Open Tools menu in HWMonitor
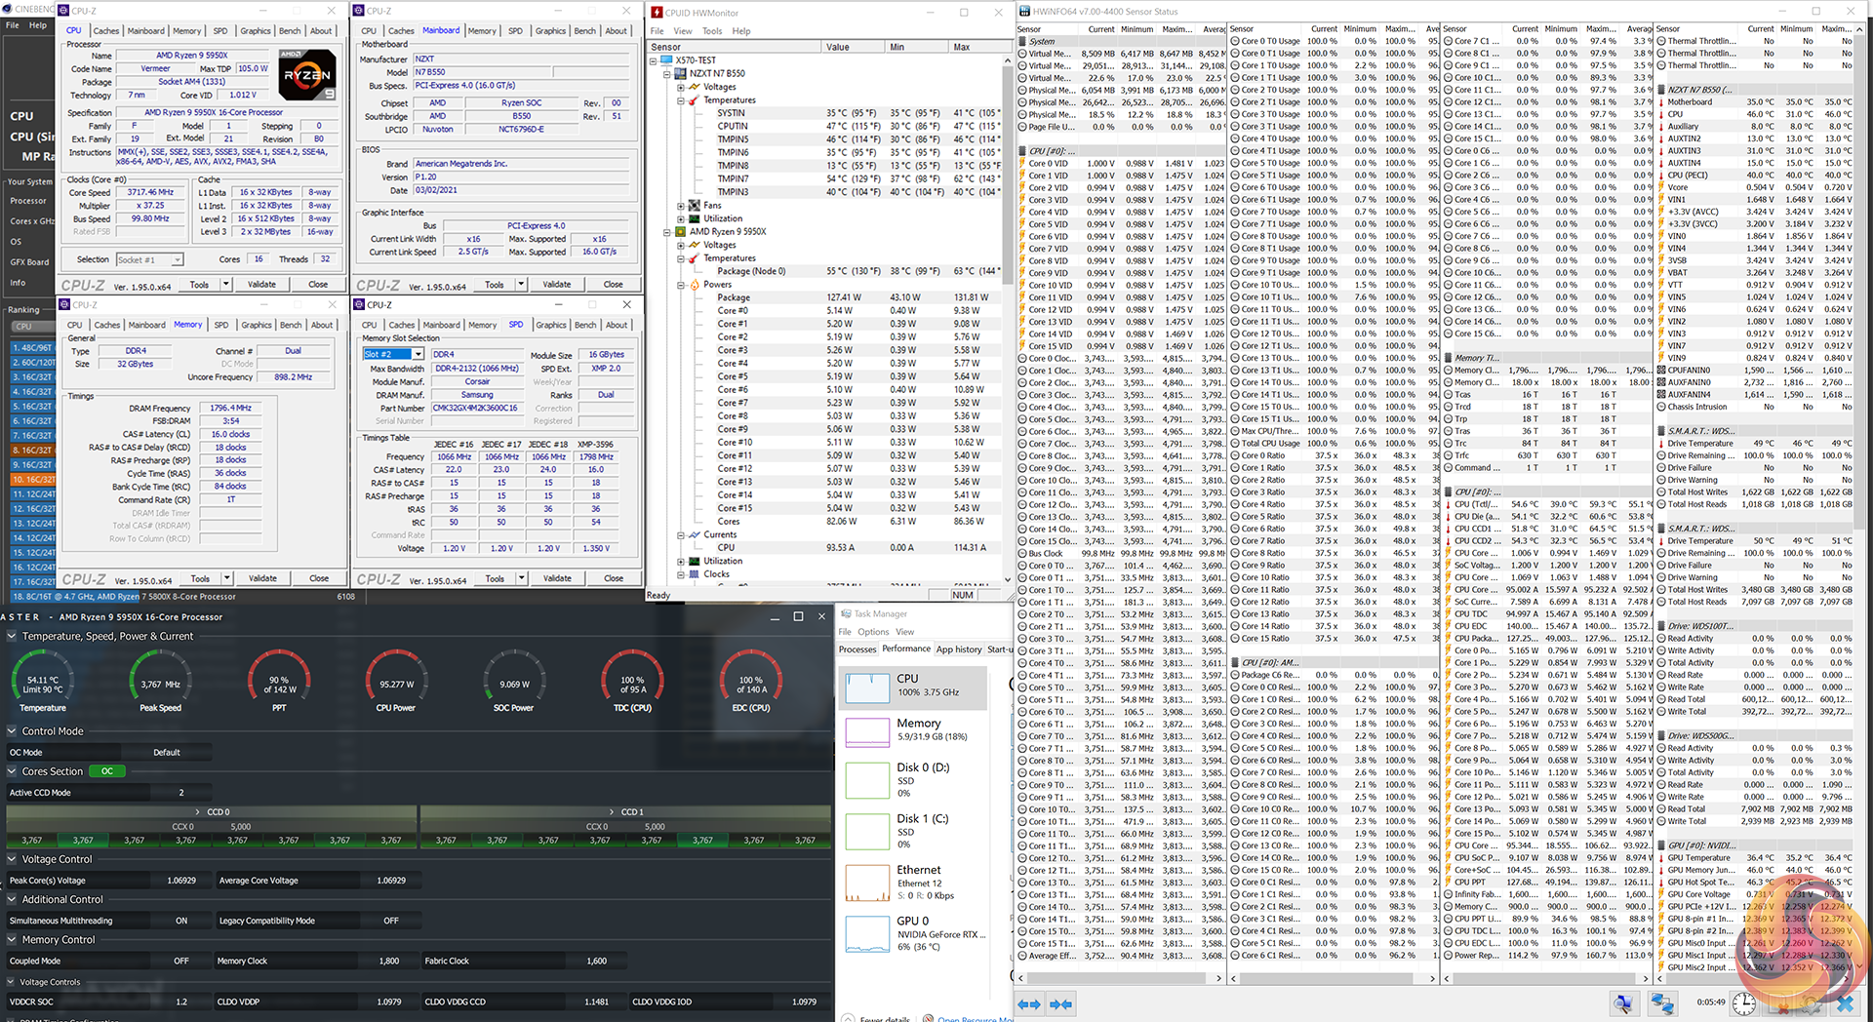This screenshot has width=1873, height=1022. pyautogui.click(x=712, y=31)
